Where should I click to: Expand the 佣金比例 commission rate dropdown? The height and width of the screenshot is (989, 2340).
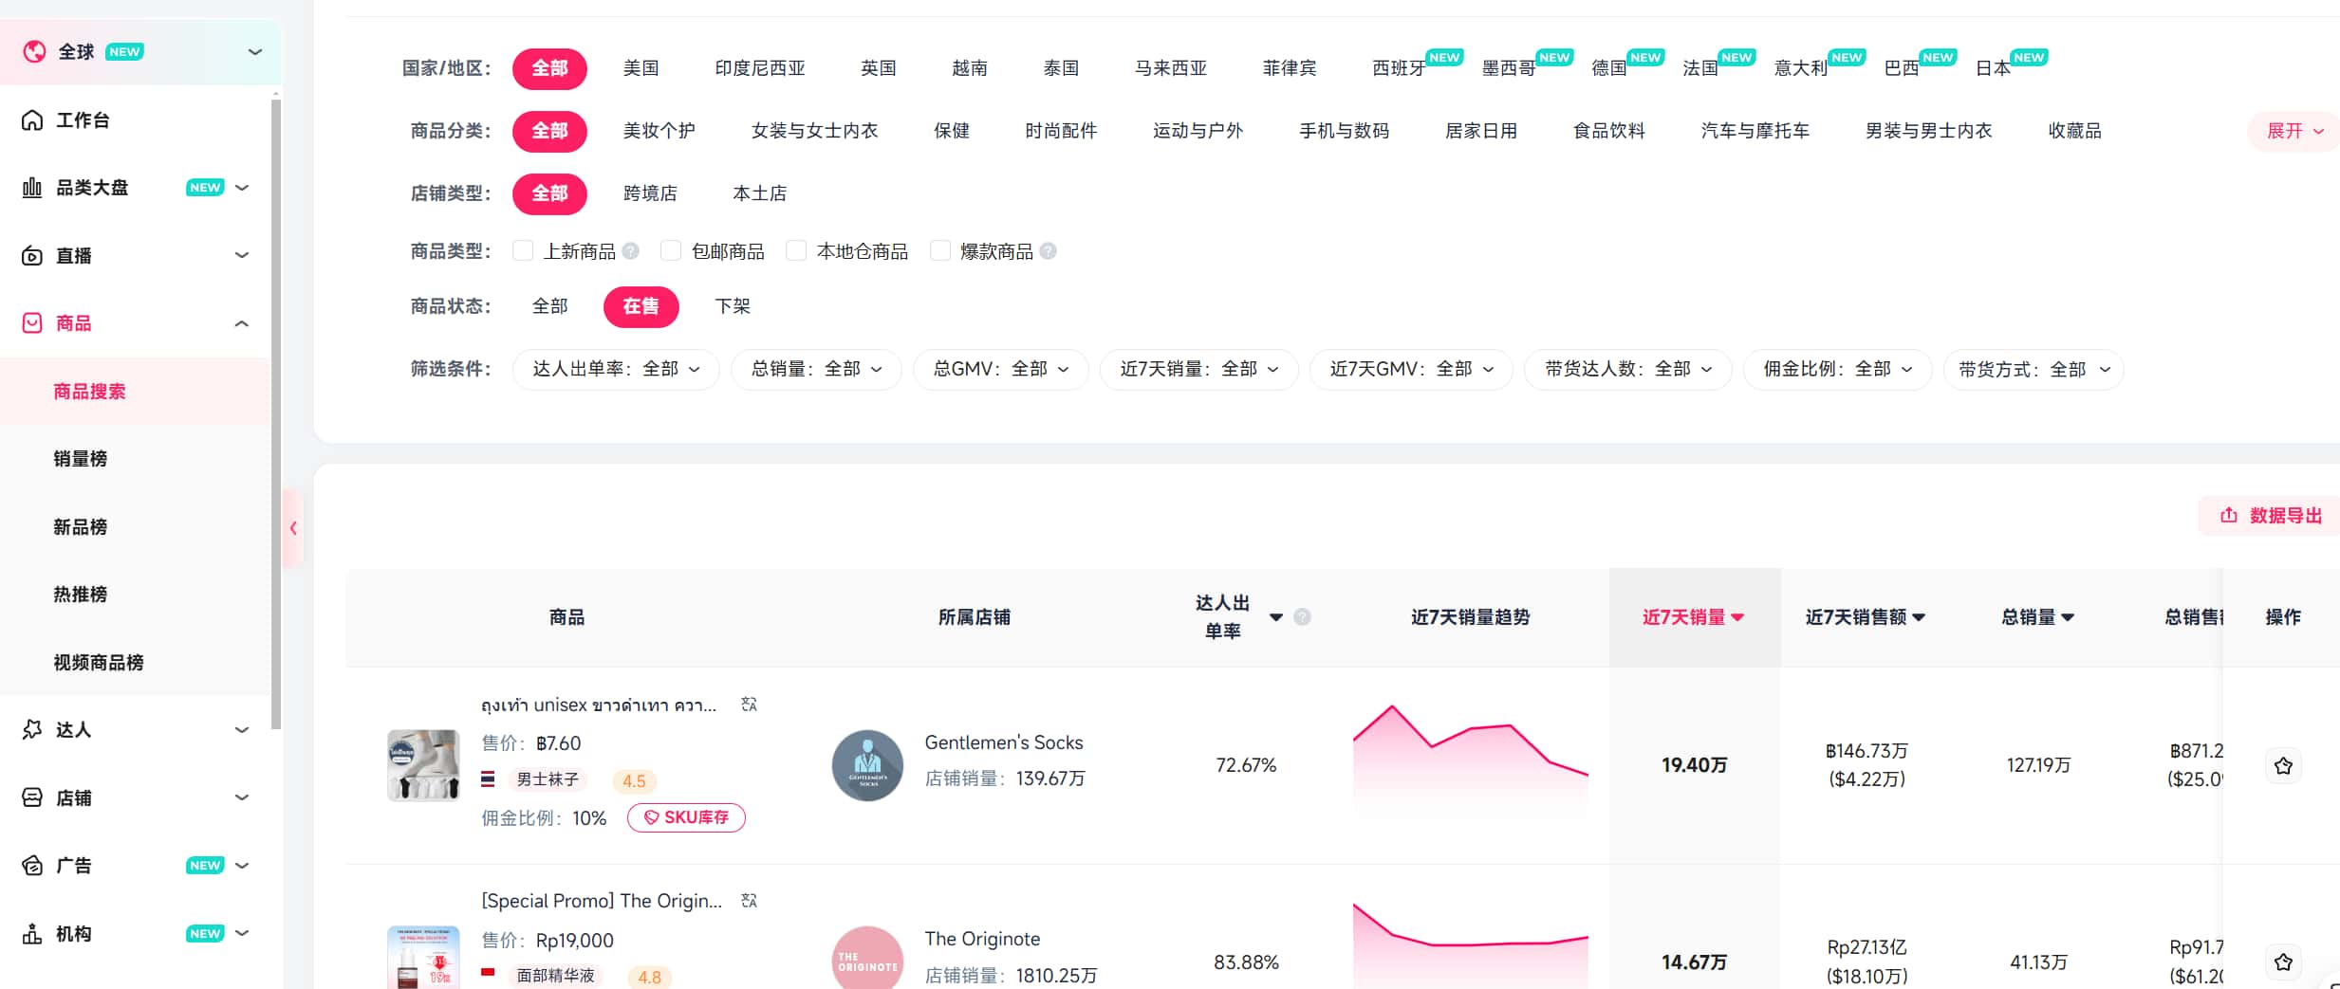coord(1837,369)
